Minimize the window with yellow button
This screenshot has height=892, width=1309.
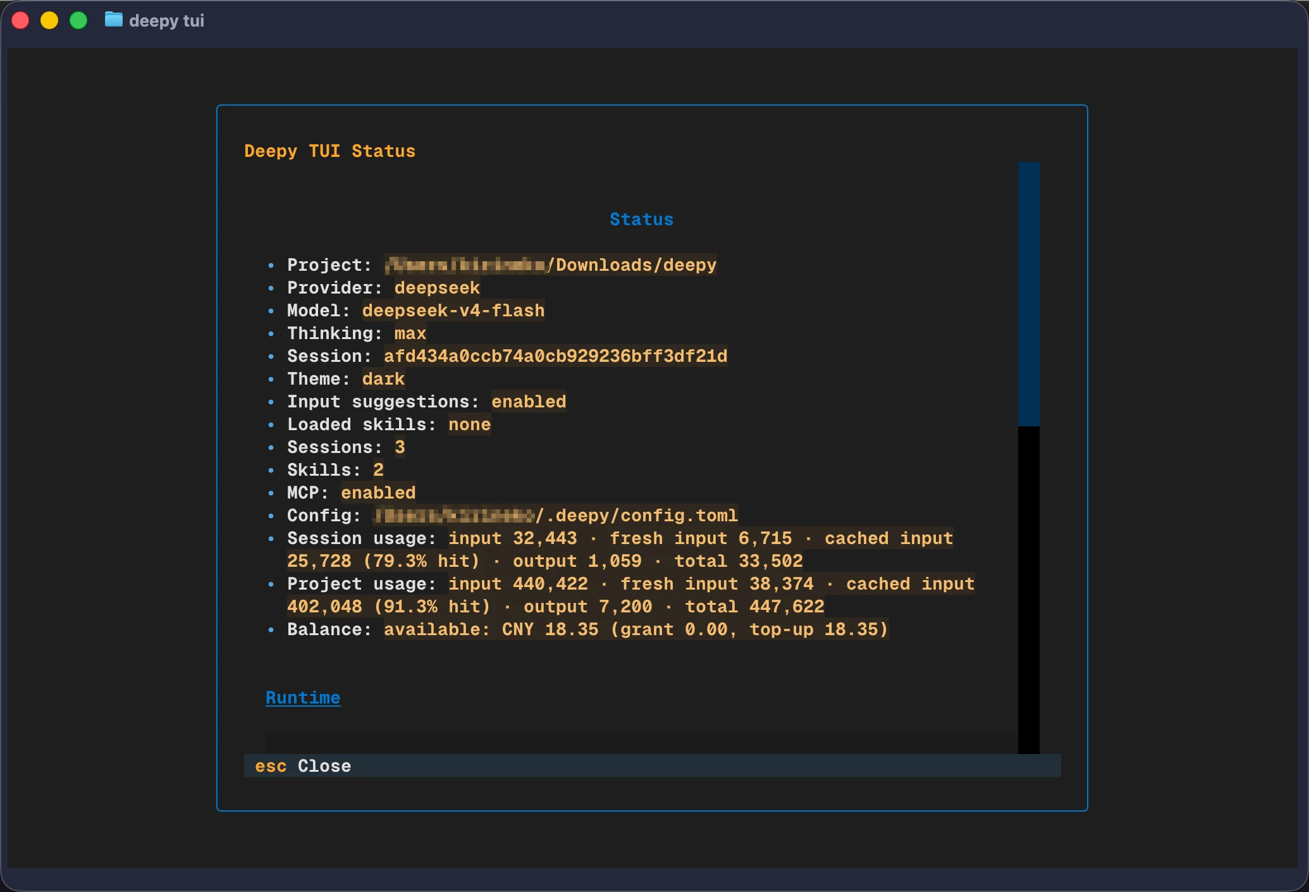[49, 20]
